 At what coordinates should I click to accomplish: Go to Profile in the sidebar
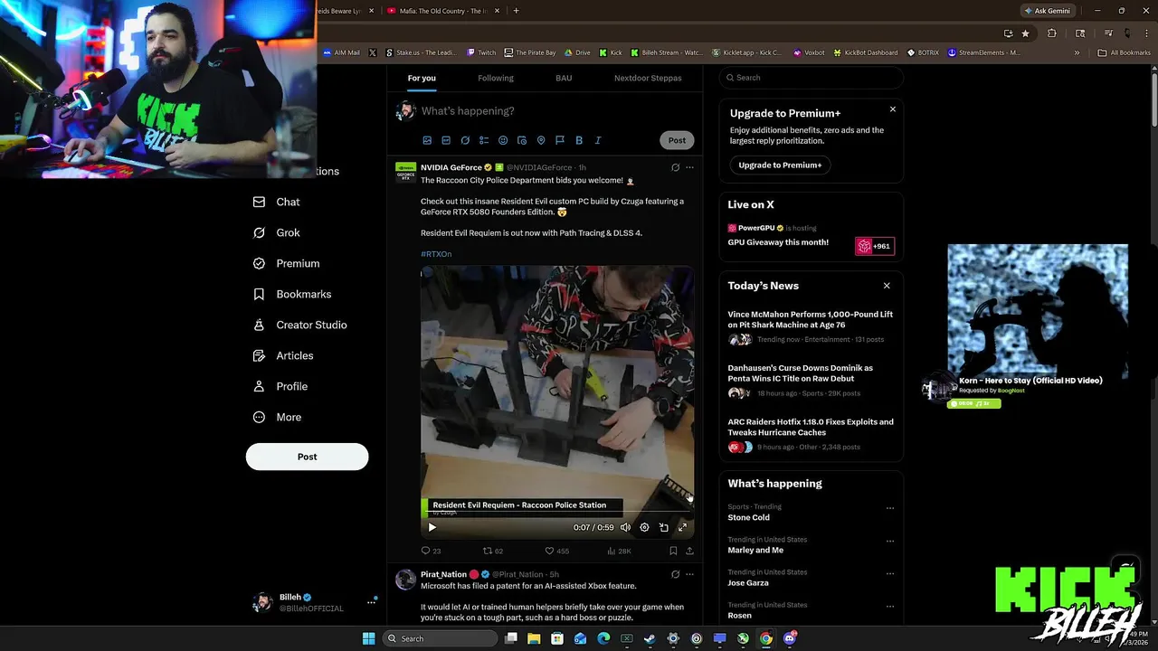tap(280, 386)
